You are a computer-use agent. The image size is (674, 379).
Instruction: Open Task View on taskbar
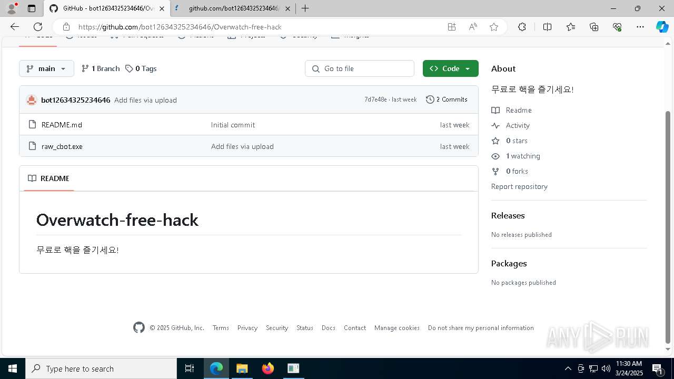190,368
